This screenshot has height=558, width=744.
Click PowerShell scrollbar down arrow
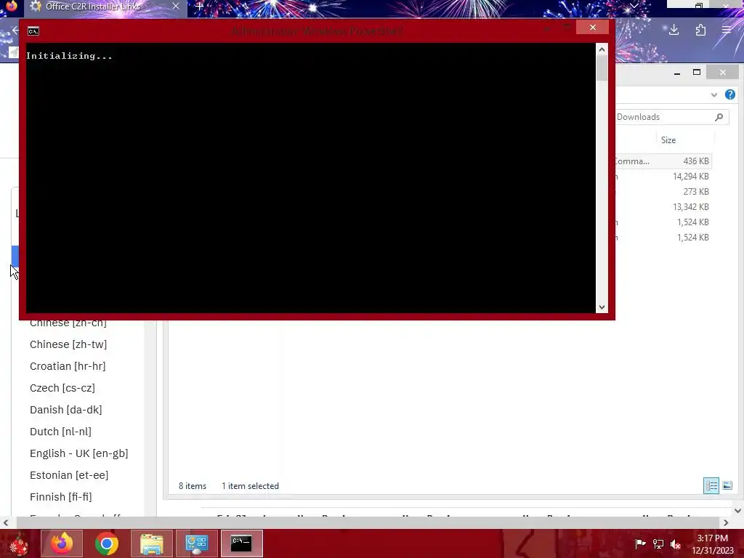click(x=602, y=307)
